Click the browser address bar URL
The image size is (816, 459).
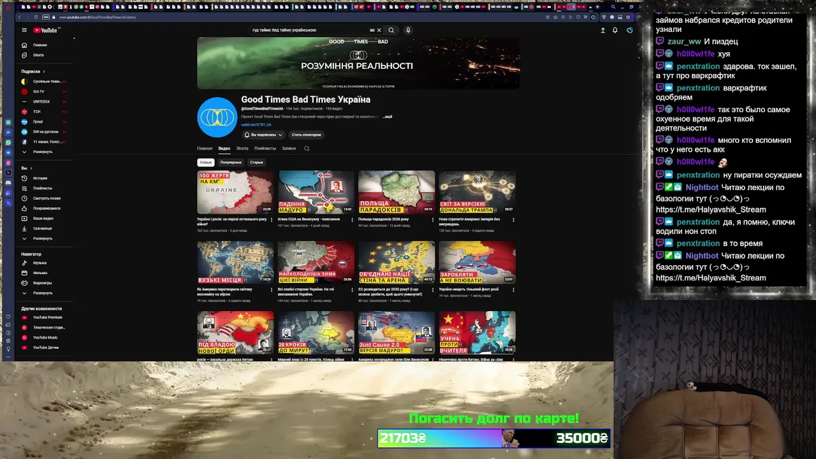[98, 17]
